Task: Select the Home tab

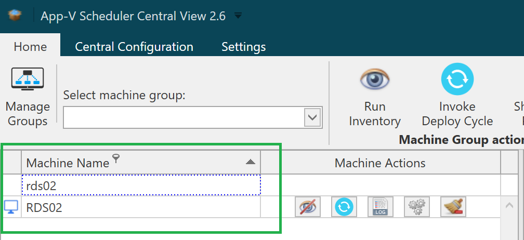Action: point(30,47)
